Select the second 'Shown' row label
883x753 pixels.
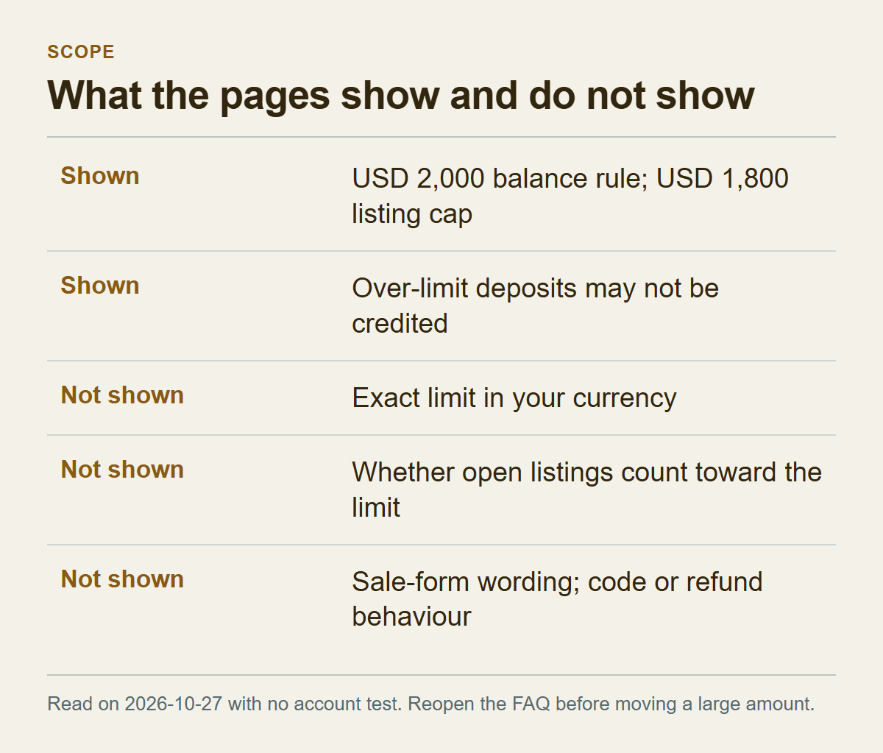(100, 286)
